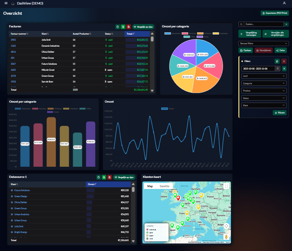
Task: Switch the map to Satellite view
Action: (164, 186)
